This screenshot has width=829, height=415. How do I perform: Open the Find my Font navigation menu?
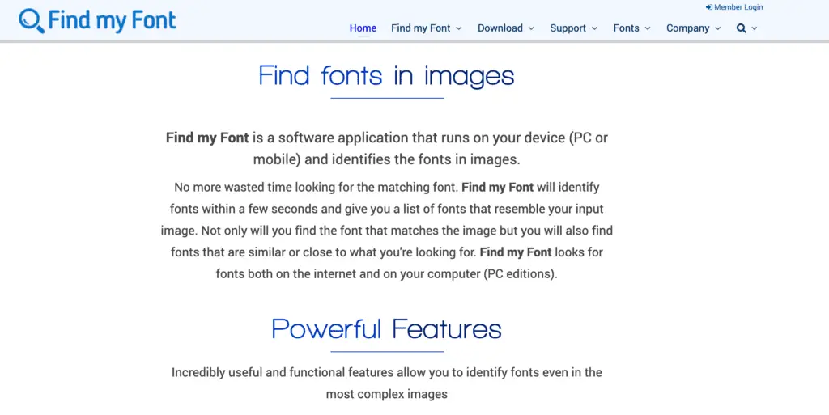(x=420, y=28)
